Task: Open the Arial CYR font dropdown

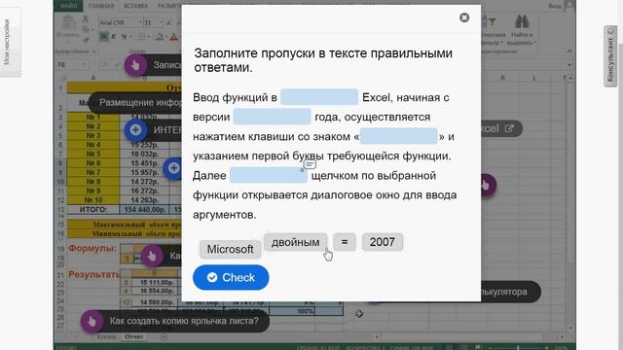Action: tap(121, 22)
